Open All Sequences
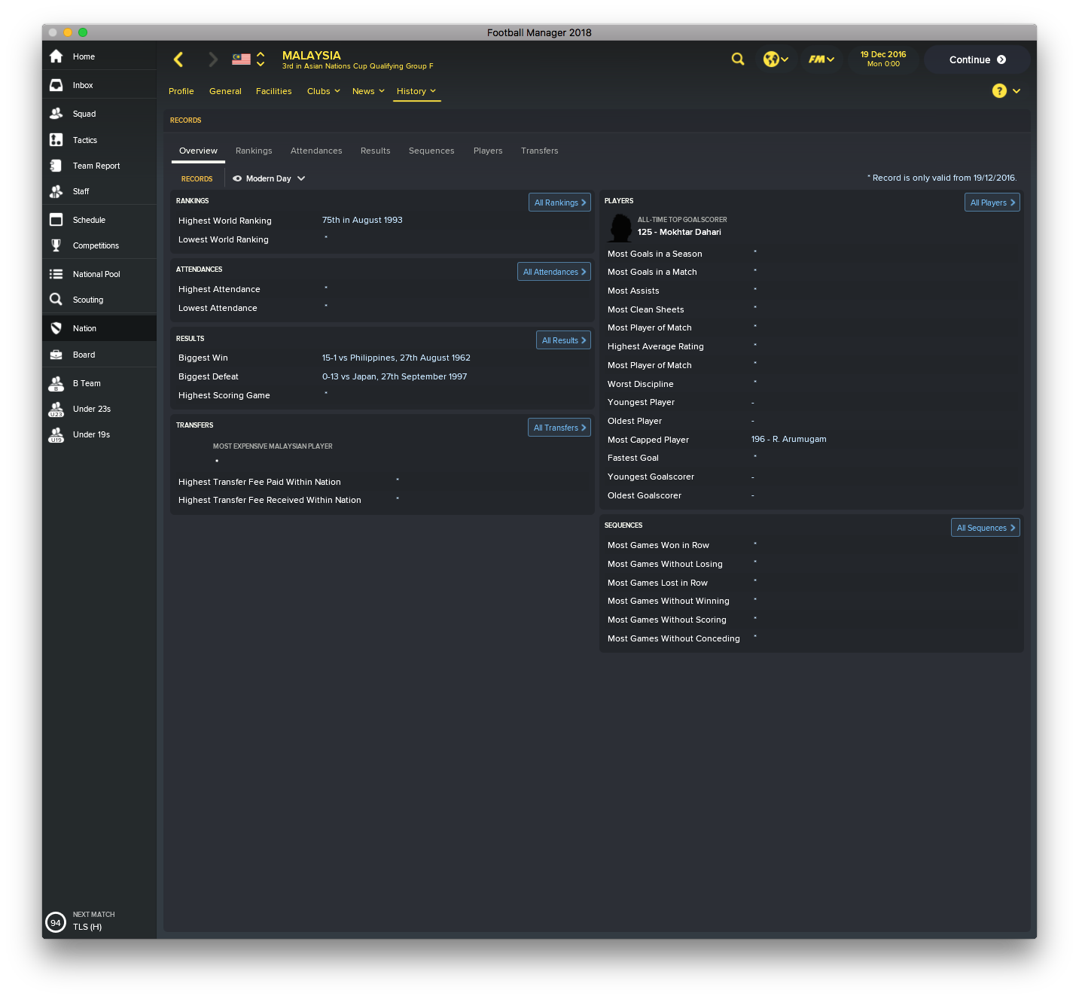 (986, 528)
